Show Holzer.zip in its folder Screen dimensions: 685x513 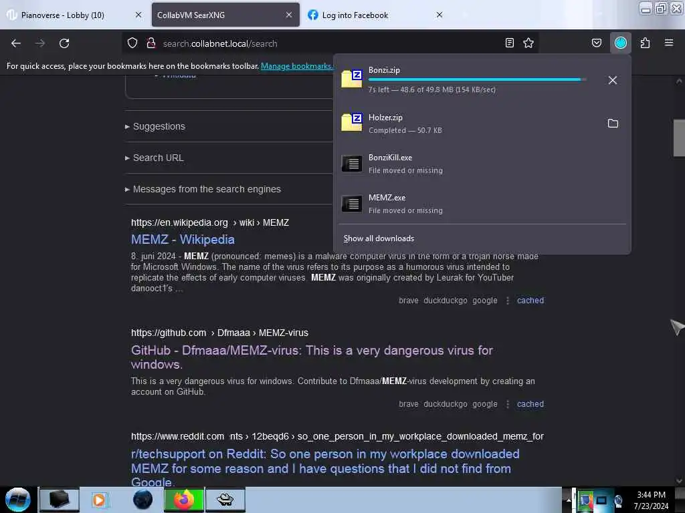coord(613,124)
